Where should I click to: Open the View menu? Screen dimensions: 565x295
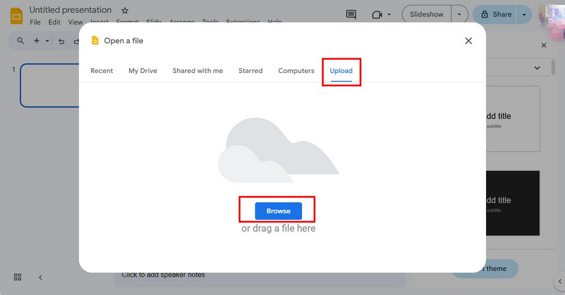click(x=76, y=22)
